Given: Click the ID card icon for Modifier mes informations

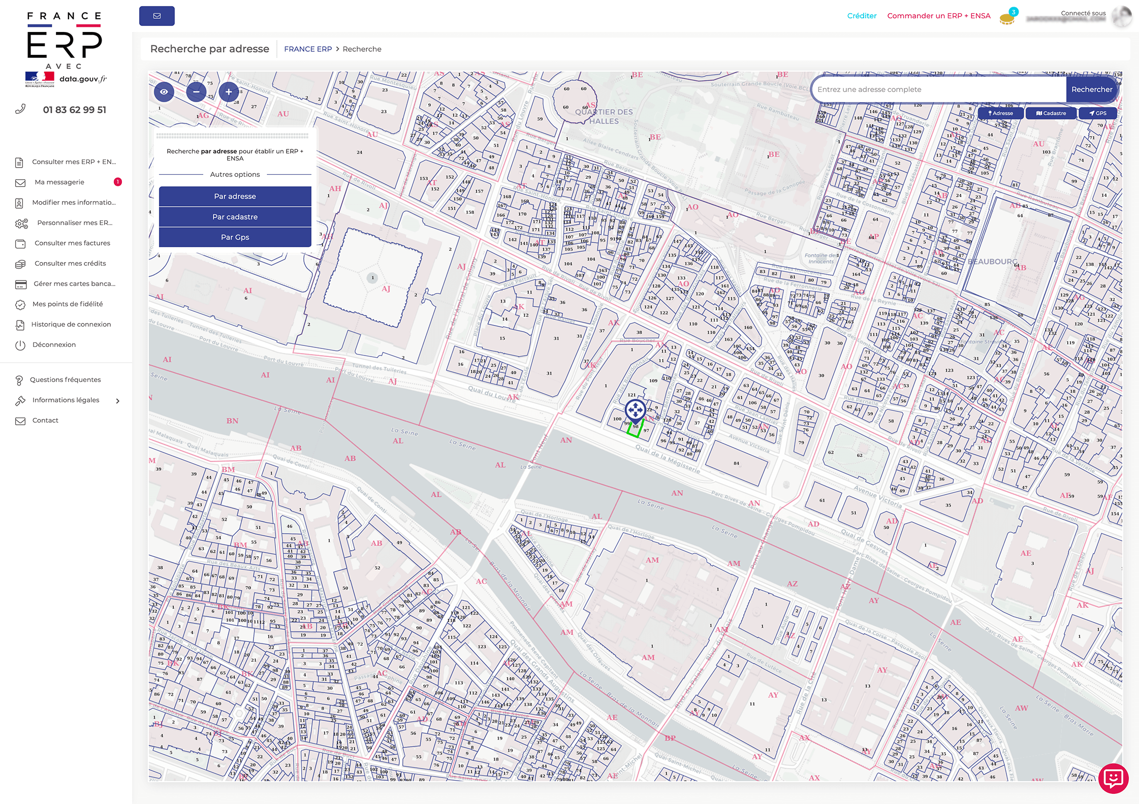Looking at the screenshot, I should (x=19, y=203).
